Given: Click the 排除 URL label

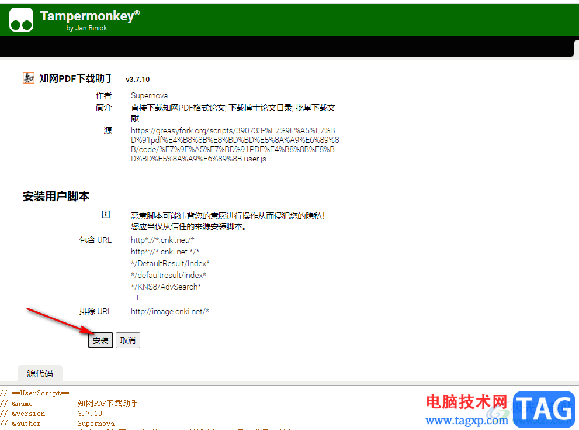Looking at the screenshot, I should tap(95, 311).
